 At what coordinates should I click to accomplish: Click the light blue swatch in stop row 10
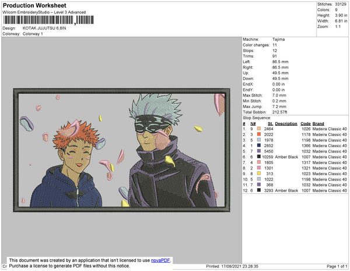pos(259,179)
